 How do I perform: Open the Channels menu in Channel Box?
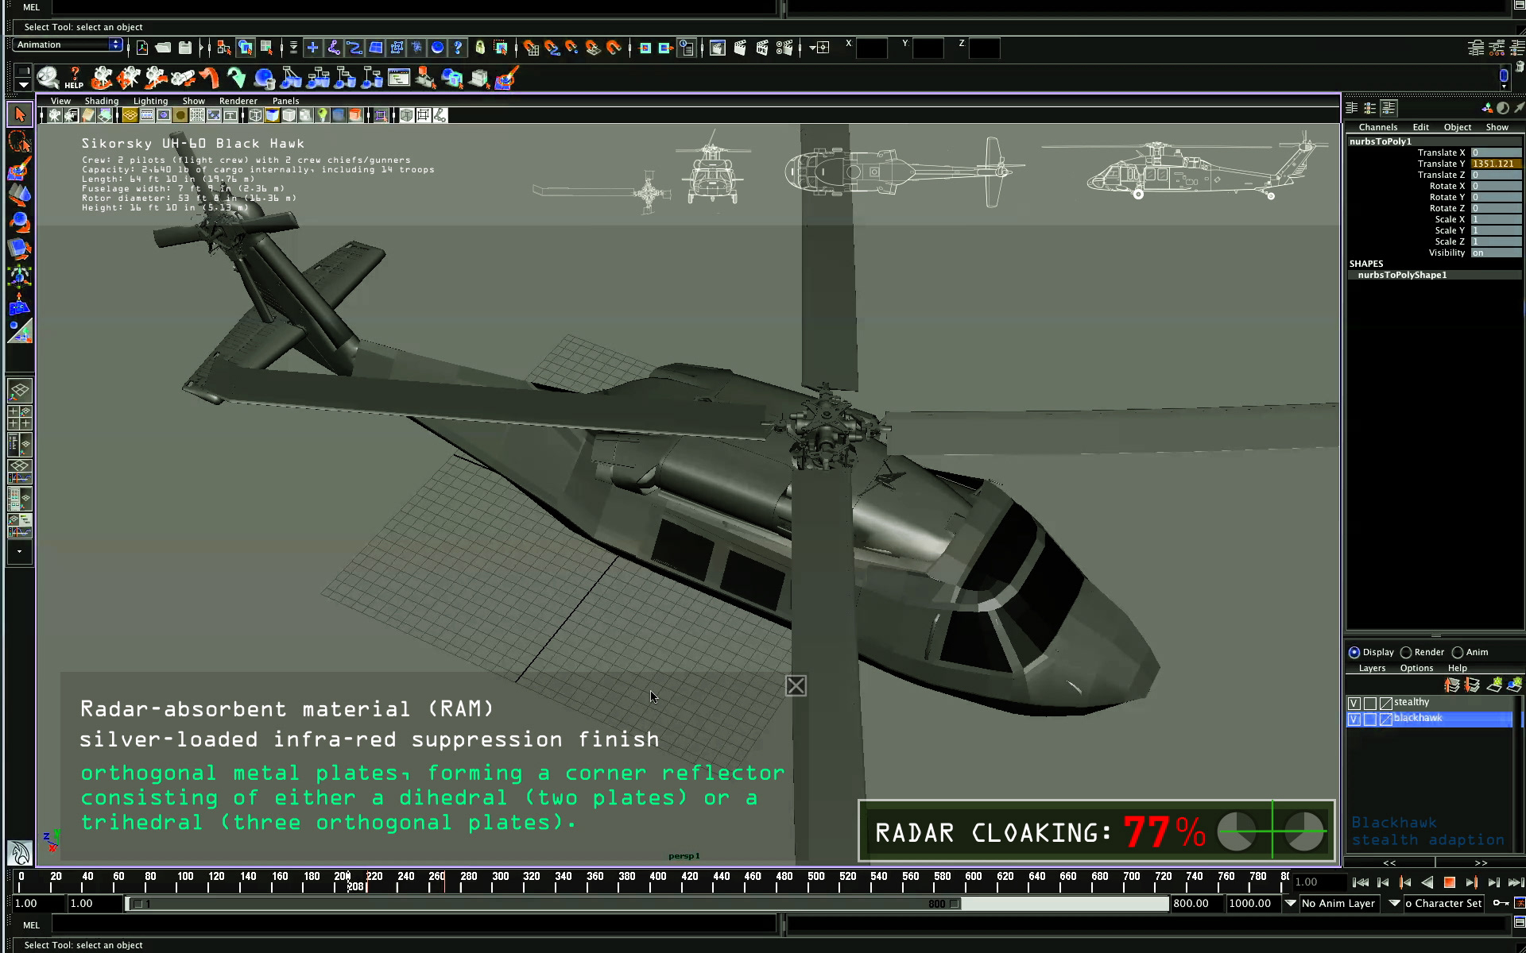1377,127
